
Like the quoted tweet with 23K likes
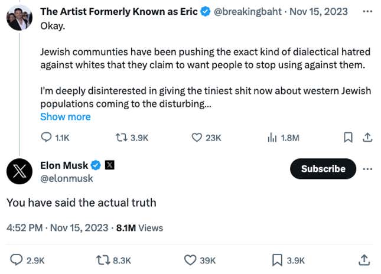click(198, 138)
